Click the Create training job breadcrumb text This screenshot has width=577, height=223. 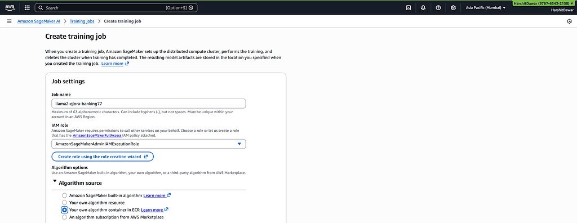122,21
